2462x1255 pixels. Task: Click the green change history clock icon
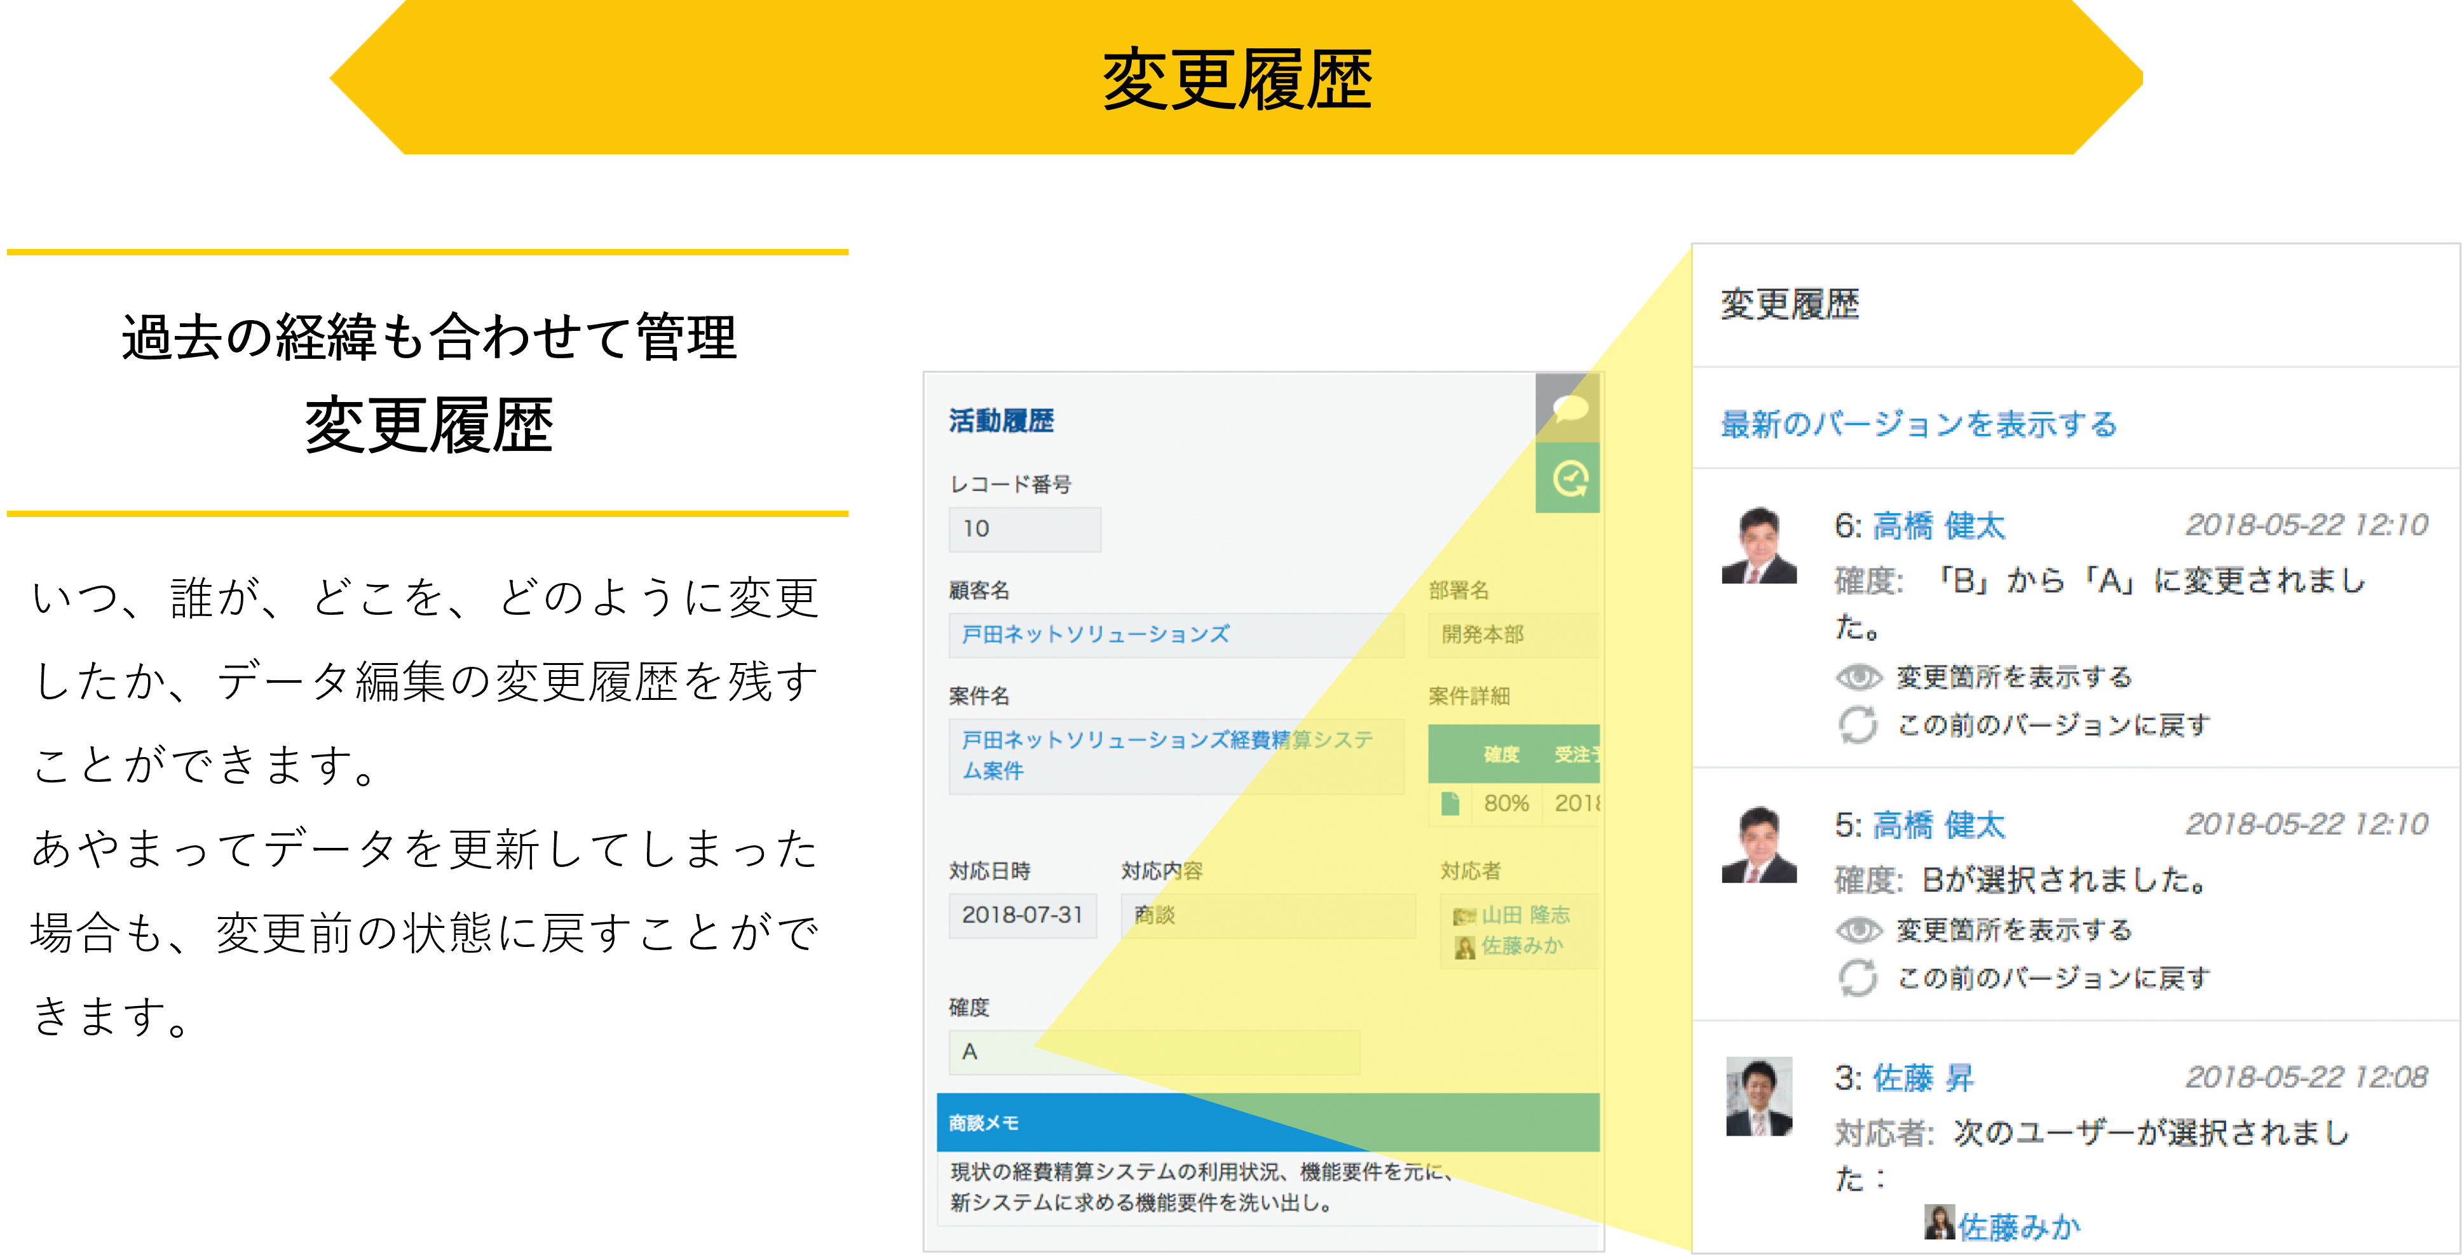click(1568, 478)
